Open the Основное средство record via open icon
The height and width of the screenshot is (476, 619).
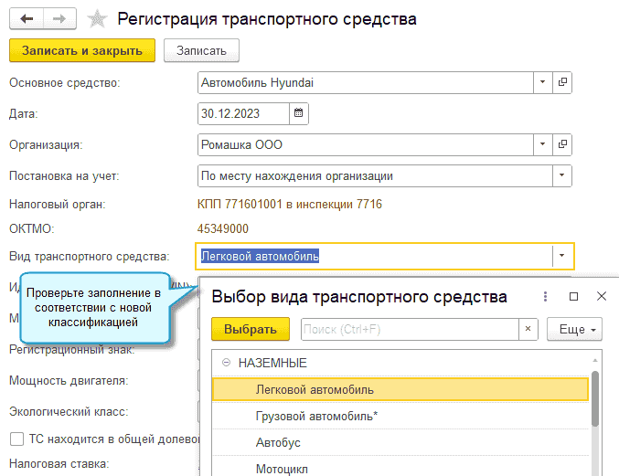click(x=563, y=82)
